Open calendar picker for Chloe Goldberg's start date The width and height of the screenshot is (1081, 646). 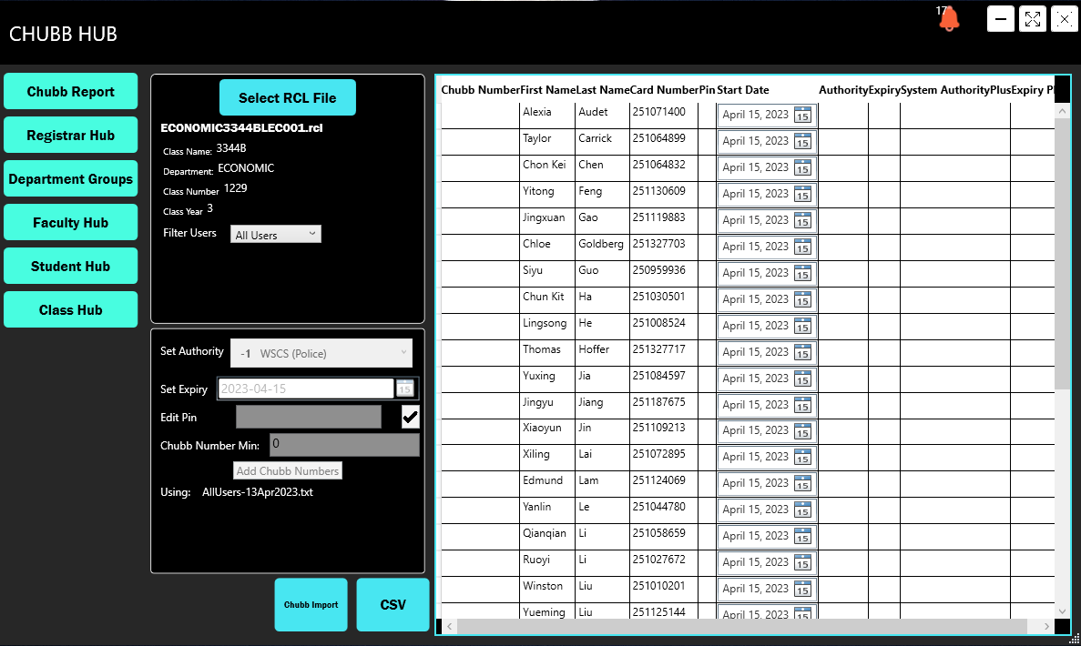(802, 247)
